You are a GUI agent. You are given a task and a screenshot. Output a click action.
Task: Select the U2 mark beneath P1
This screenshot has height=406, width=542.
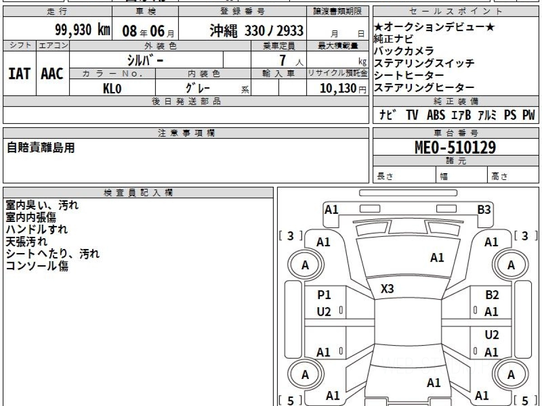pyautogui.click(x=324, y=312)
